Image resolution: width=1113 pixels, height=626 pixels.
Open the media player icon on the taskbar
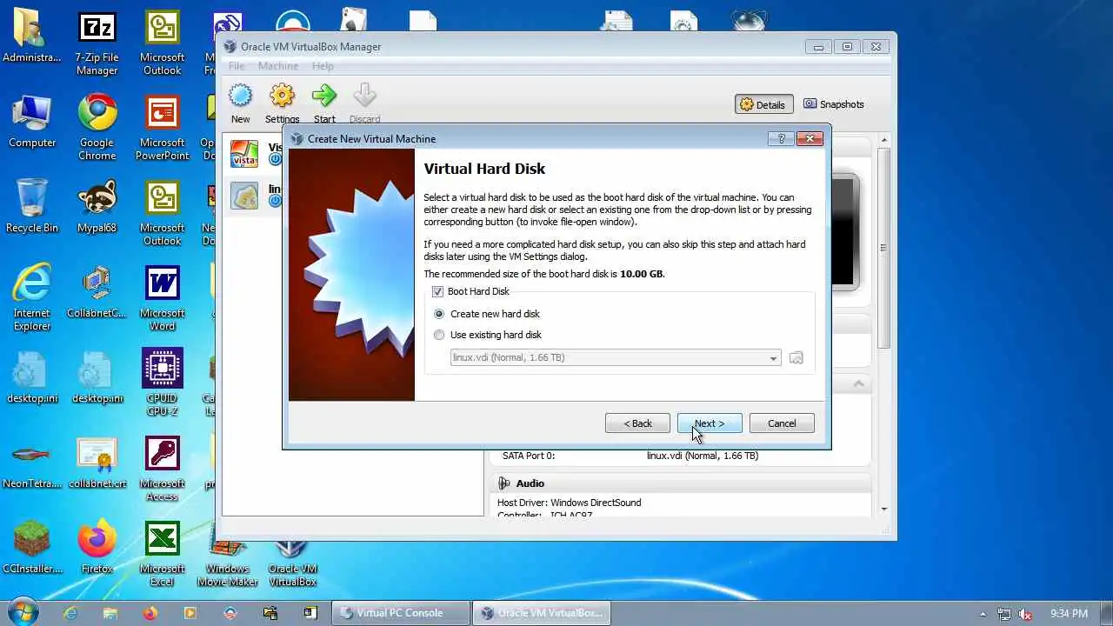click(x=190, y=613)
